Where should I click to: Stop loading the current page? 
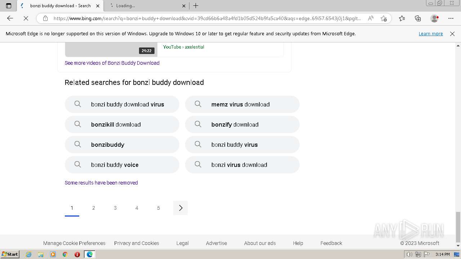[26, 18]
